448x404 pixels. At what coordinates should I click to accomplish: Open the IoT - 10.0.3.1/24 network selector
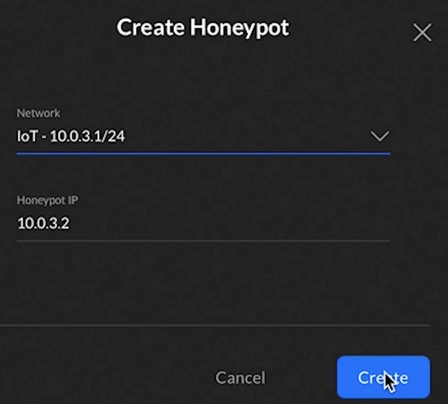click(x=203, y=136)
